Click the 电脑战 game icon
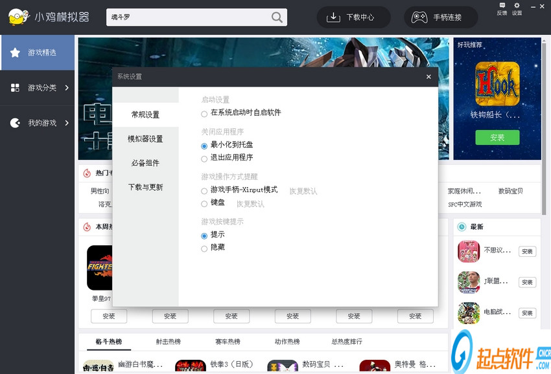The width and height of the screenshot is (551, 374). [x=469, y=313]
